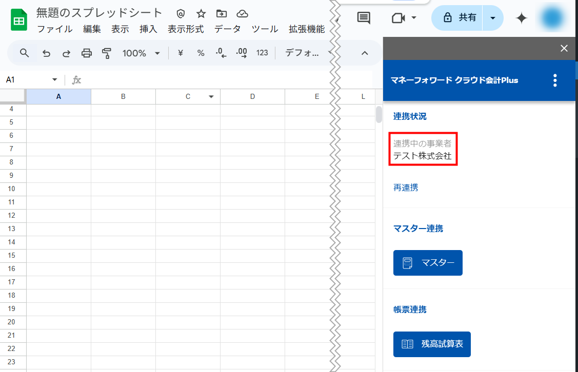Undo the last action
The width and height of the screenshot is (578, 372).
pyautogui.click(x=46, y=53)
